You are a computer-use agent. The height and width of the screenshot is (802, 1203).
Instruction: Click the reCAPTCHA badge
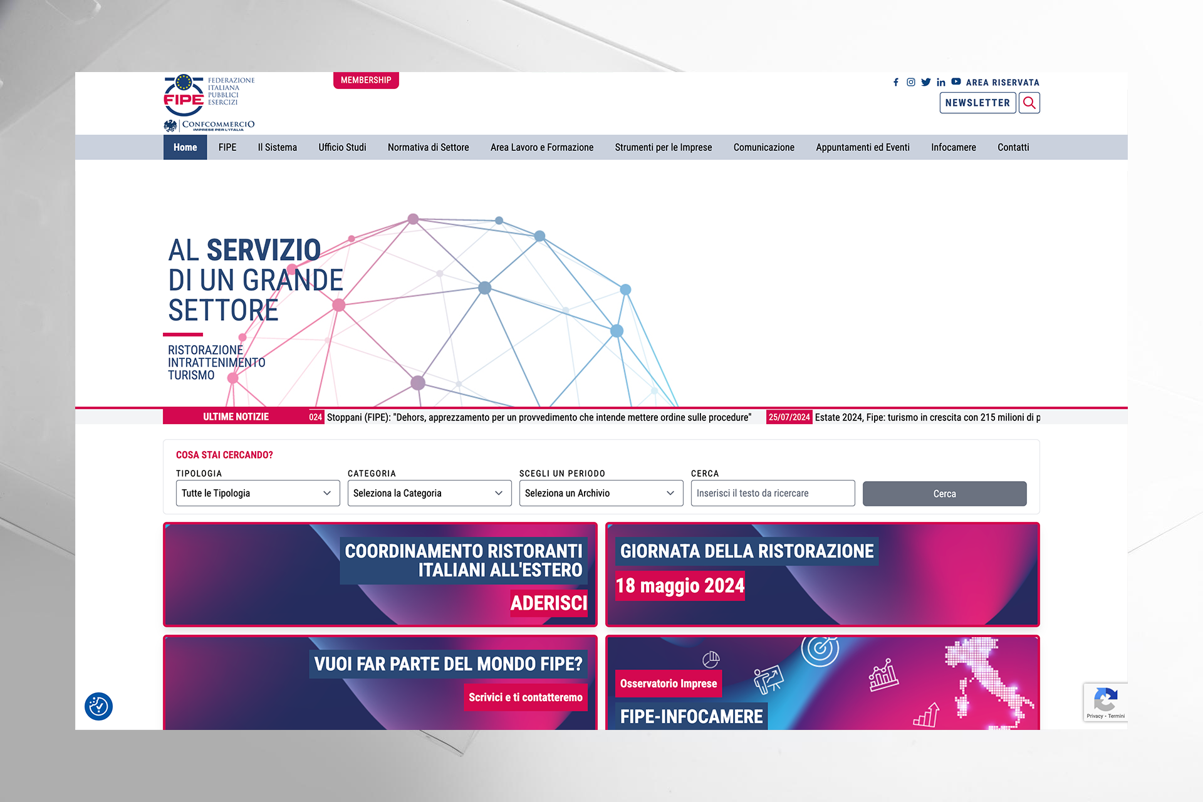[x=1105, y=702]
